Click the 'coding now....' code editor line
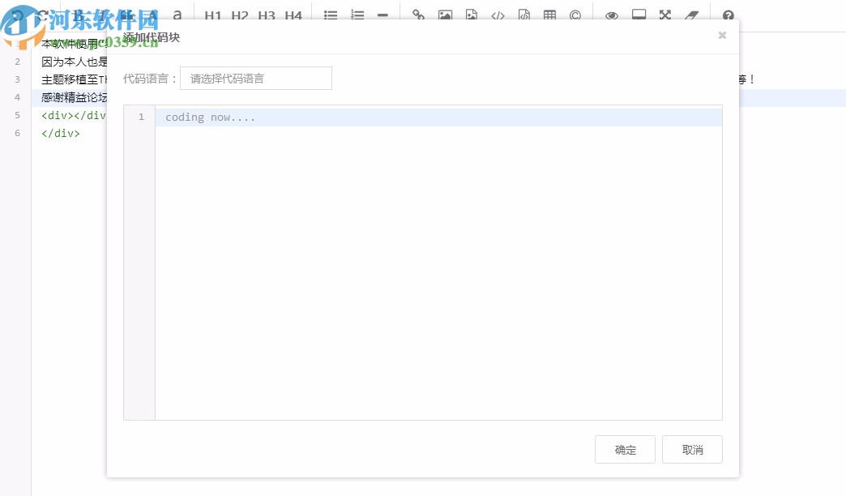846x496 pixels. [x=438, y=118]
